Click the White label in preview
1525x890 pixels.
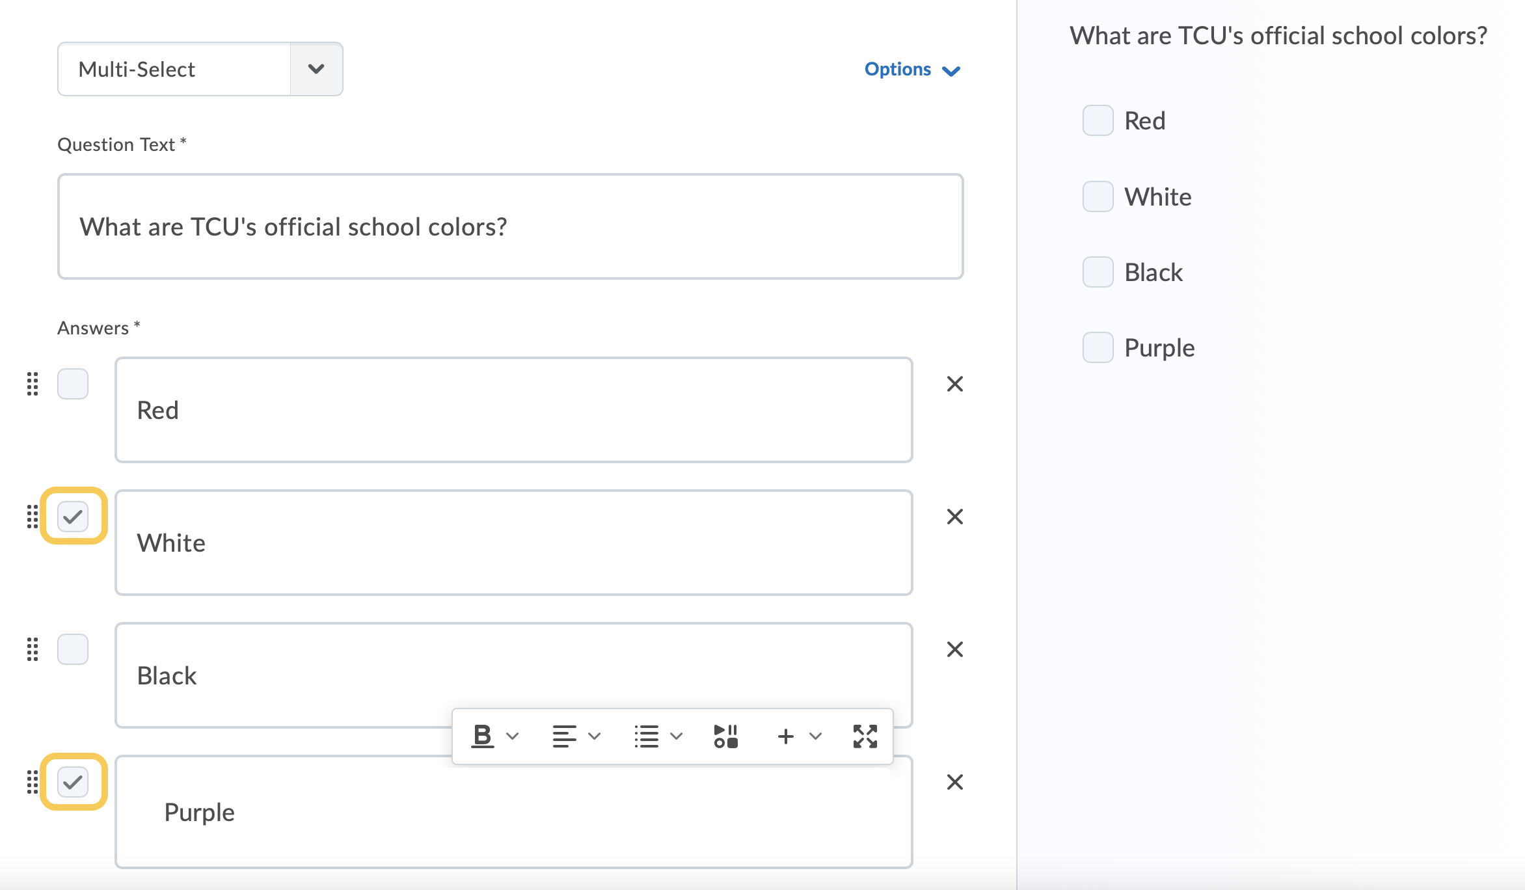(x=1158, y=196)
